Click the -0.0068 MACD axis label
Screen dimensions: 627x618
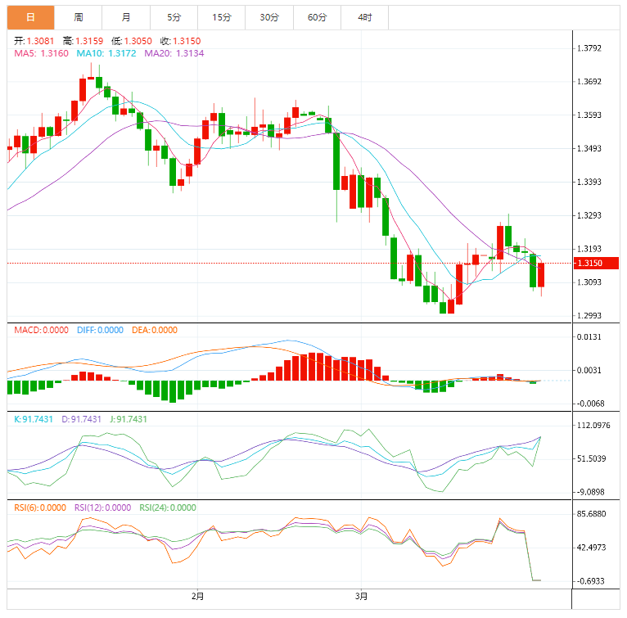point(590,404)
